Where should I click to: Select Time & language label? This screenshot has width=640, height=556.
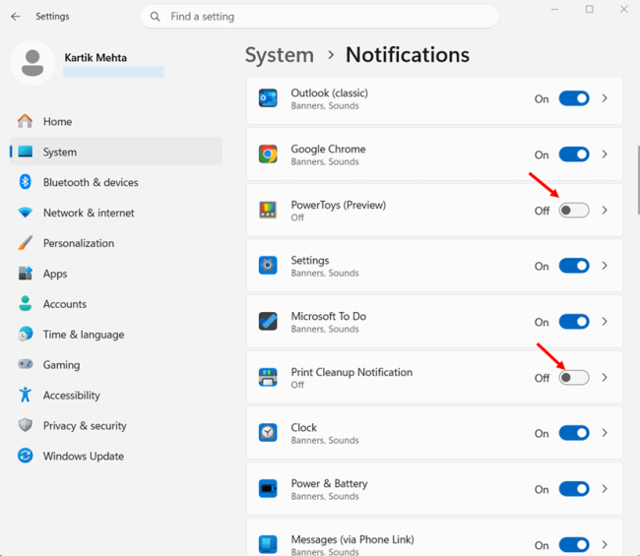tap(84, 335)
